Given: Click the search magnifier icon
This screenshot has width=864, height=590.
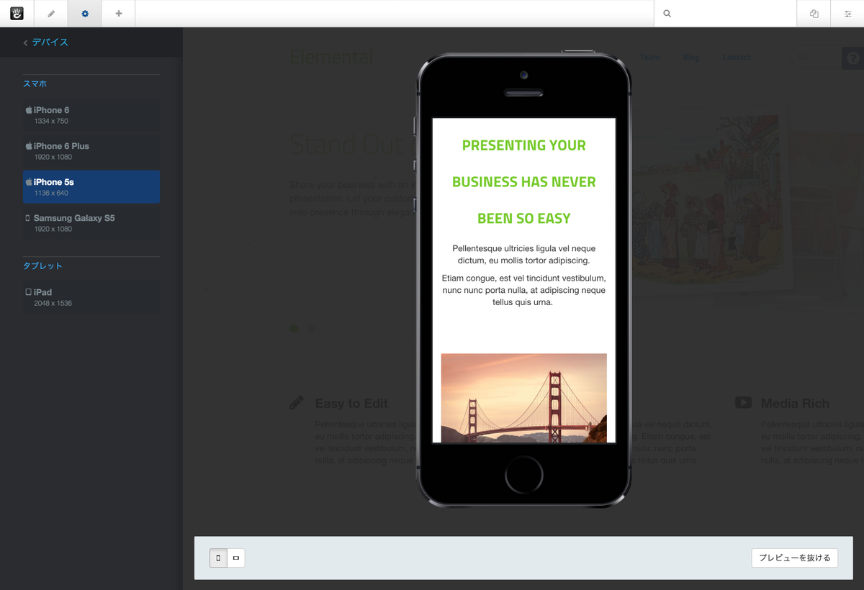Looking at the screenshot, I should point(667,14).
